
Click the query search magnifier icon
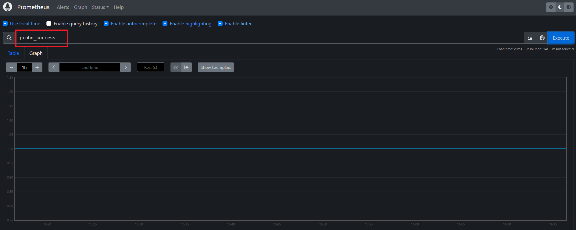[9, 38]
